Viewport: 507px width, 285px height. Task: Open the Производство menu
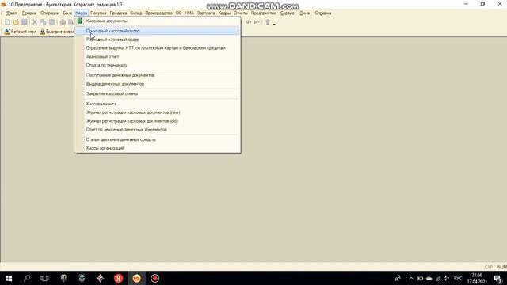[158, 13]
